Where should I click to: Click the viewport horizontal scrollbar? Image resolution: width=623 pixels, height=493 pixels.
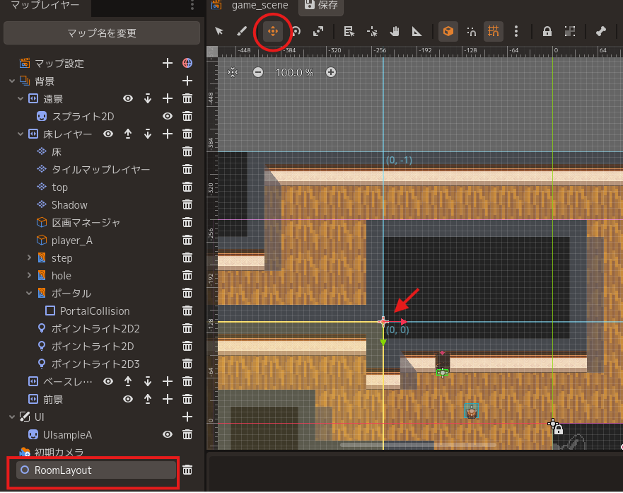coord(418,445)
